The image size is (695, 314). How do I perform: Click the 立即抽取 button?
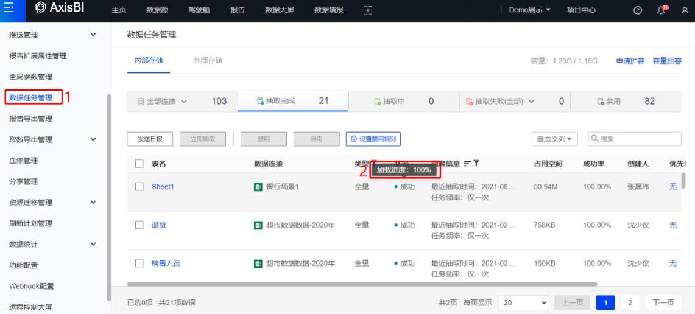tap(203, 139)
